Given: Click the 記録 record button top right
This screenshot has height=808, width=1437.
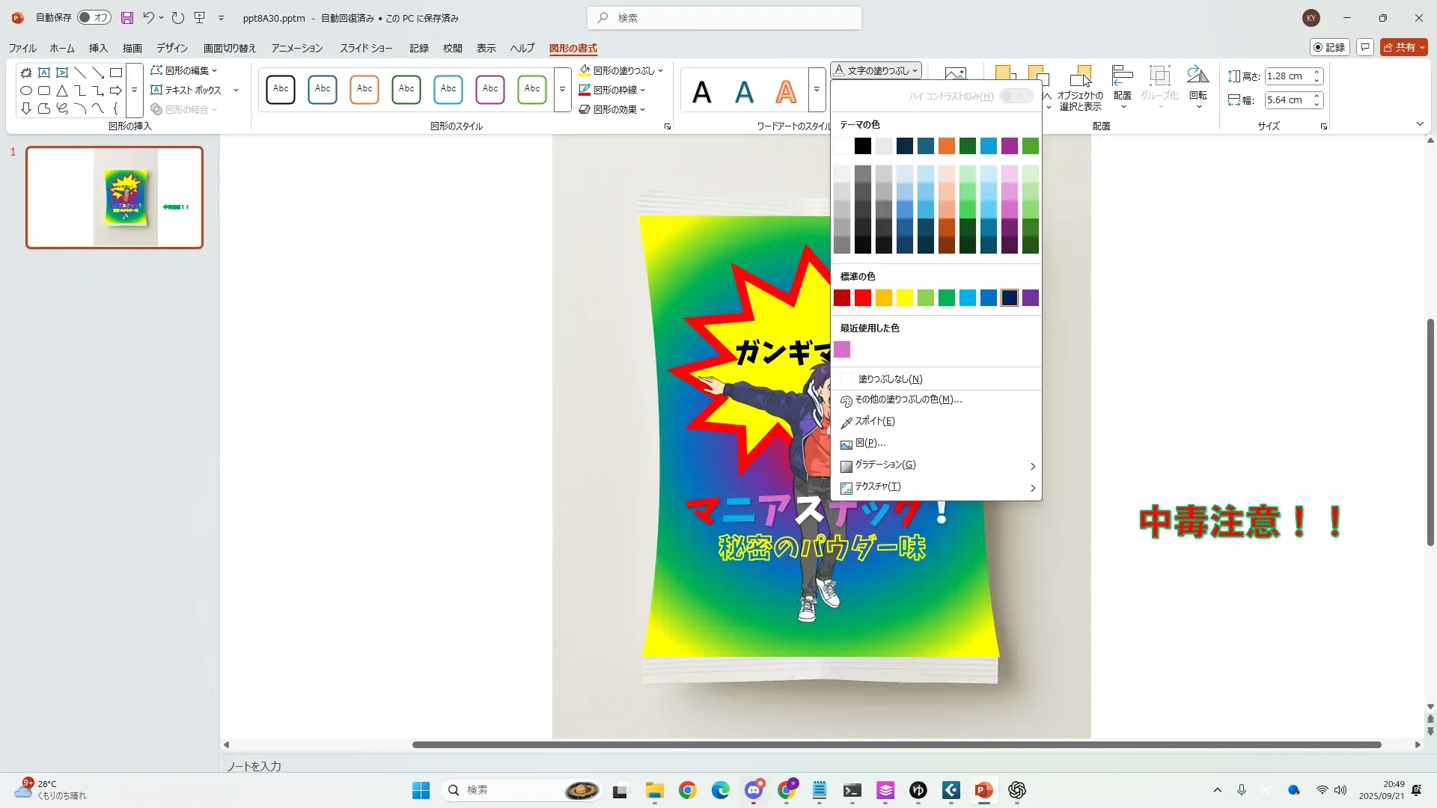Looking at the screenshot, I should 1330,47.
